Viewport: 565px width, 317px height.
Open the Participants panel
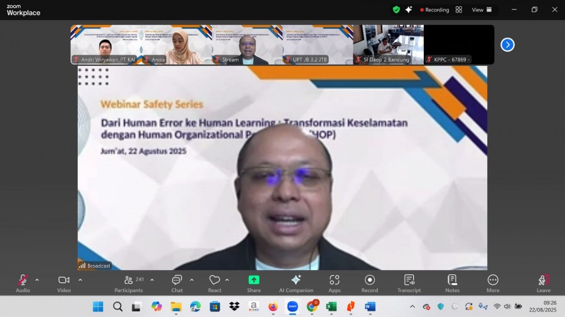(x=129, y=283)
